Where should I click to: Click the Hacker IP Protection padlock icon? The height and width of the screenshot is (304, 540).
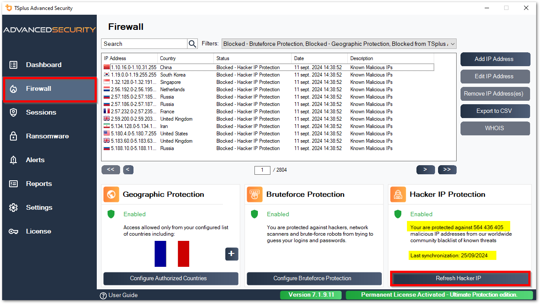click(x=398, y=194)
